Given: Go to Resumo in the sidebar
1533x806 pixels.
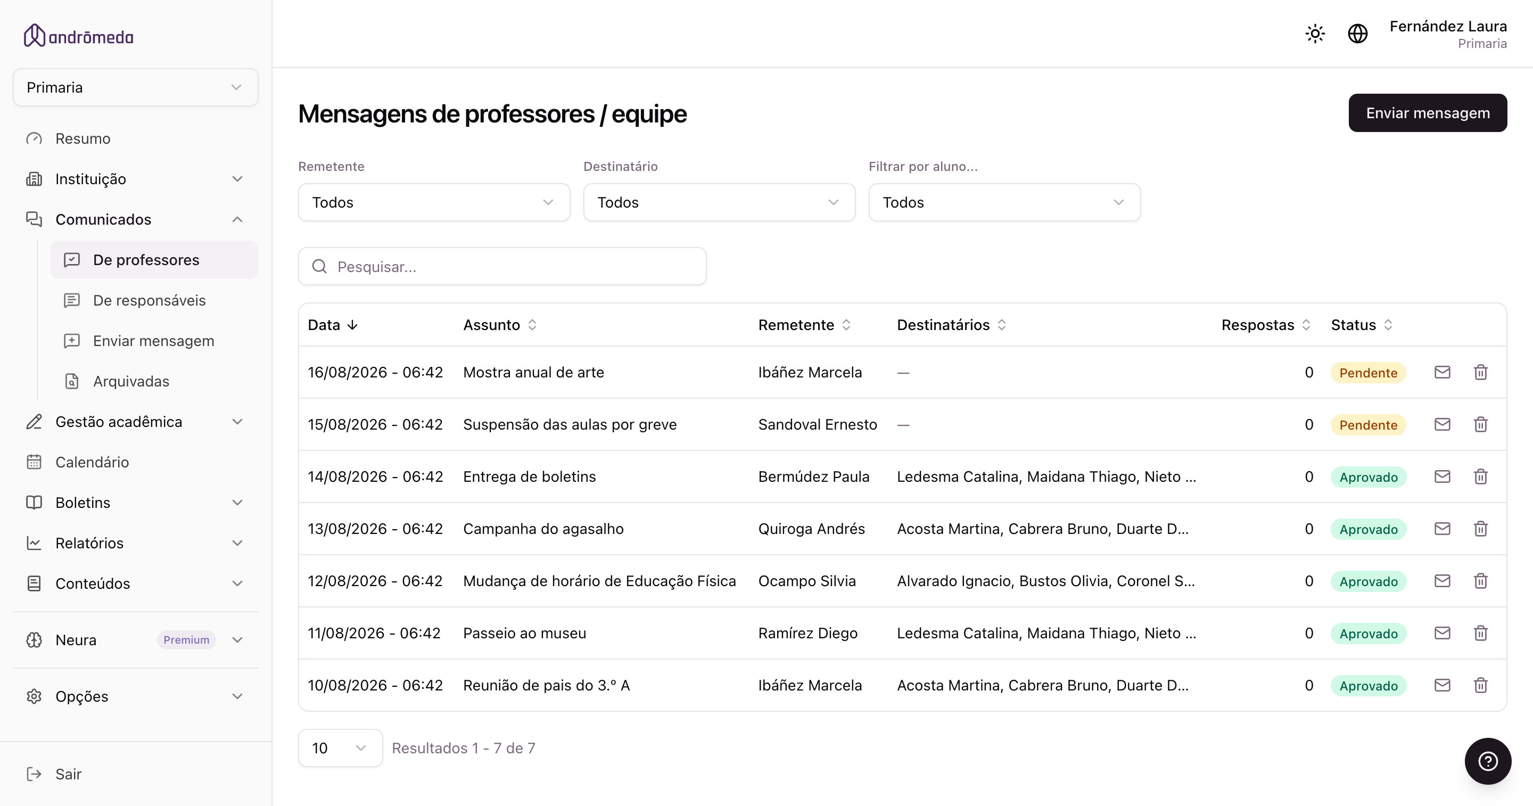Looking at the screenshot, I should click(x=136, y=139).
